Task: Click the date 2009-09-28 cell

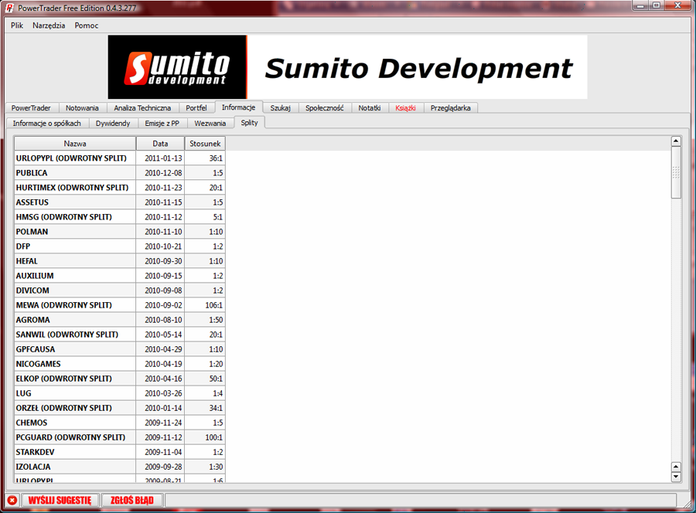Action: [160, 467]
